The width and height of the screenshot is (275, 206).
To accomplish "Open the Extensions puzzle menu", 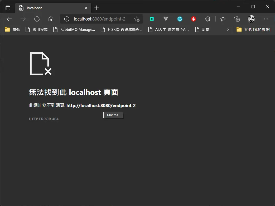I will point(208,19).
